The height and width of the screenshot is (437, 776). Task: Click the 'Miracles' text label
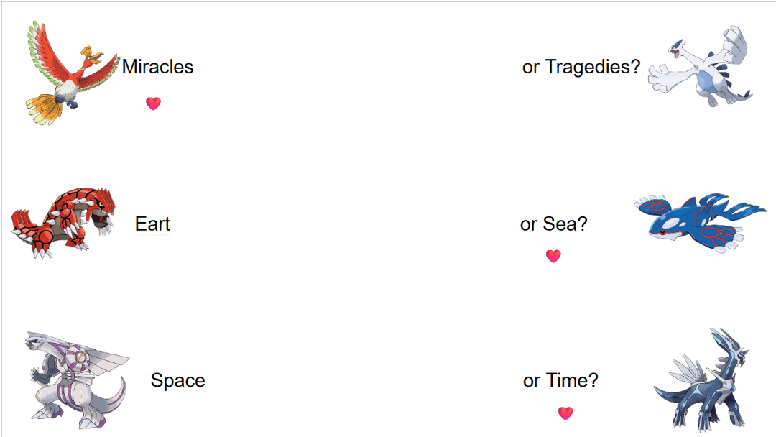(157, 67)
